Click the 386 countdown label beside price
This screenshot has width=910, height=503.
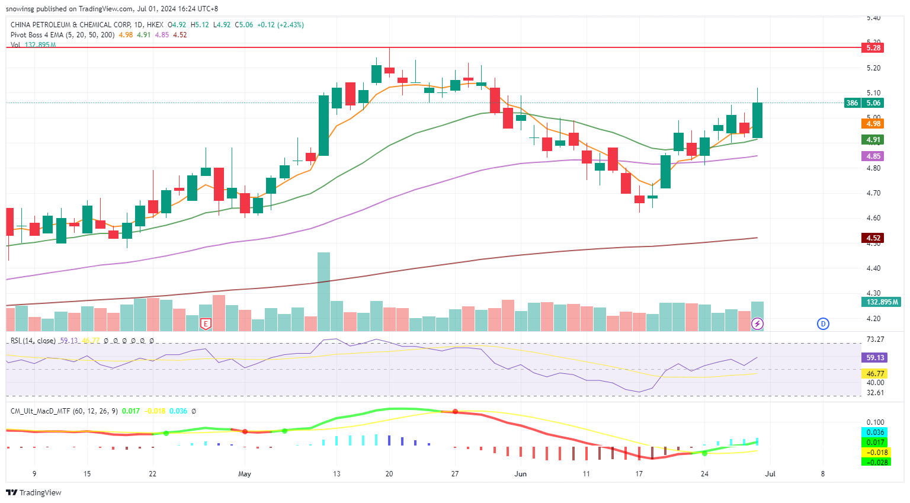(x=852, y=102)
